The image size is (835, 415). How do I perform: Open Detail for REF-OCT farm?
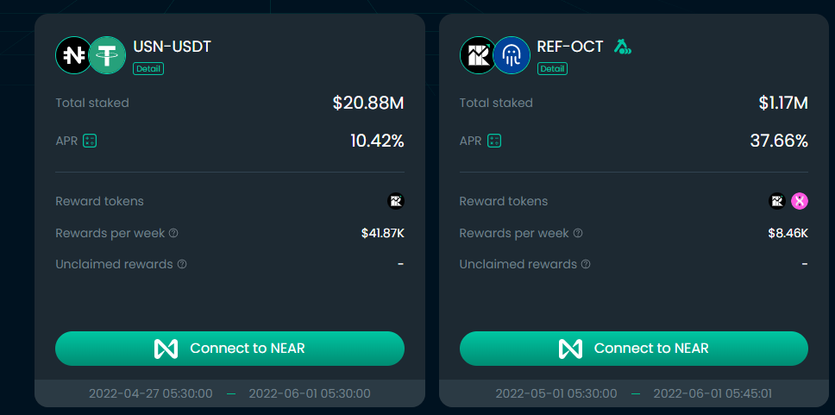coord(553,69)
